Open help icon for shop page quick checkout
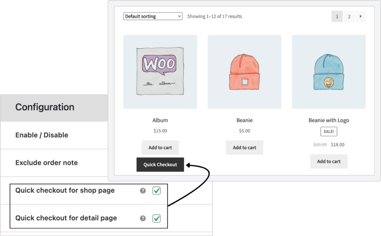381x236 pixels. [x=143, y=191]
